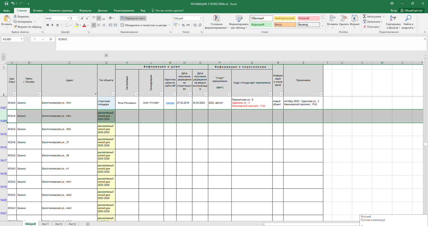428x226 pixels.
Task: Switch to the Формулы ribbon tab
Action: click(85, 10)
